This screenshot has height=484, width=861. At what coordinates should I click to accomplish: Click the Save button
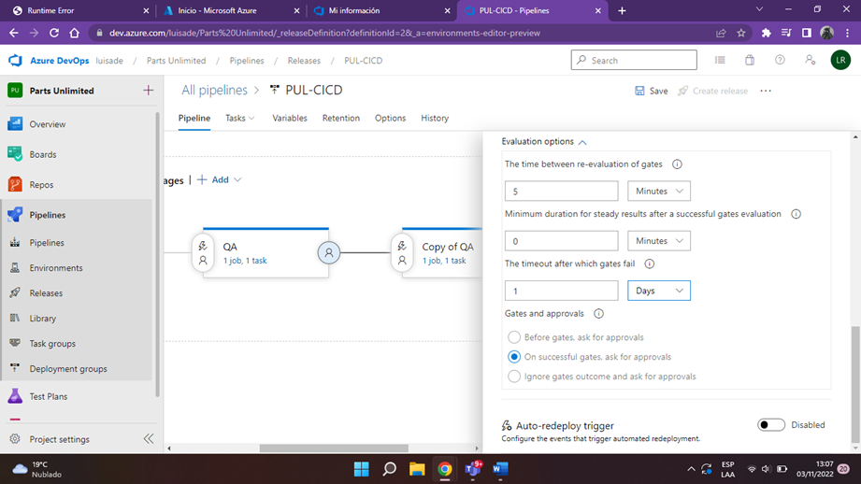coord(652,91)
